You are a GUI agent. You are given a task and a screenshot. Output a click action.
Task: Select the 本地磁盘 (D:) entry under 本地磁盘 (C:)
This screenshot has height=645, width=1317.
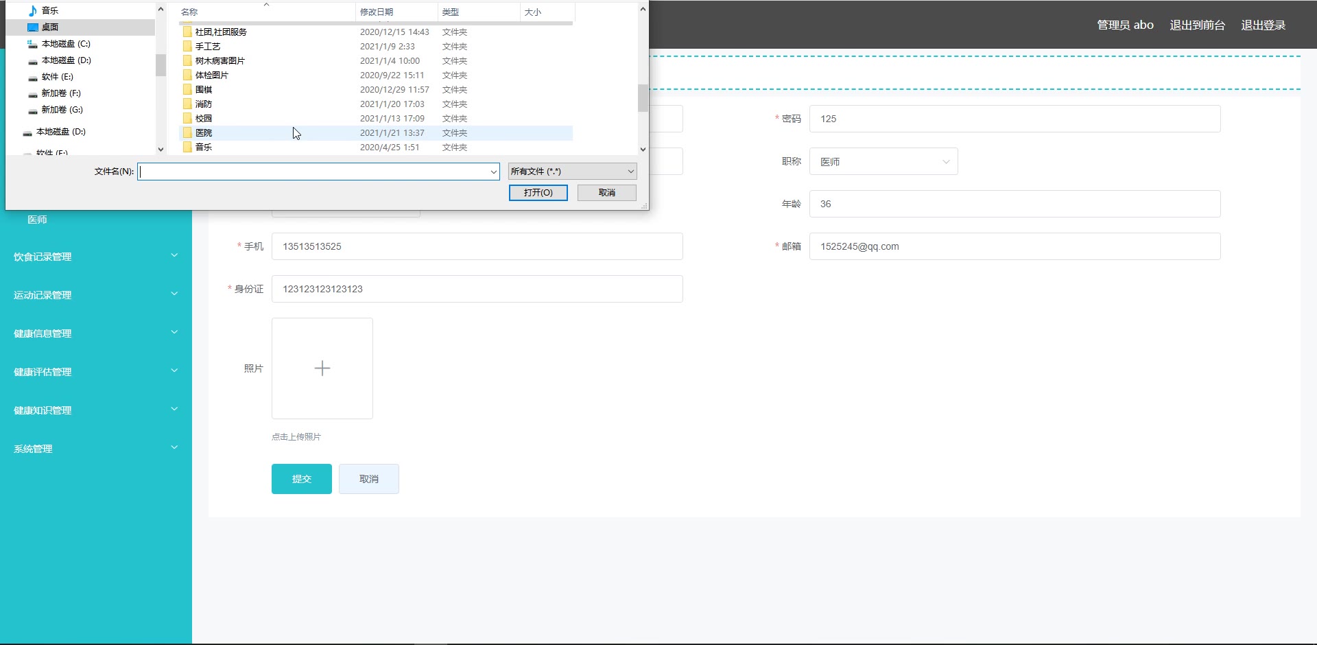point(66,60)
